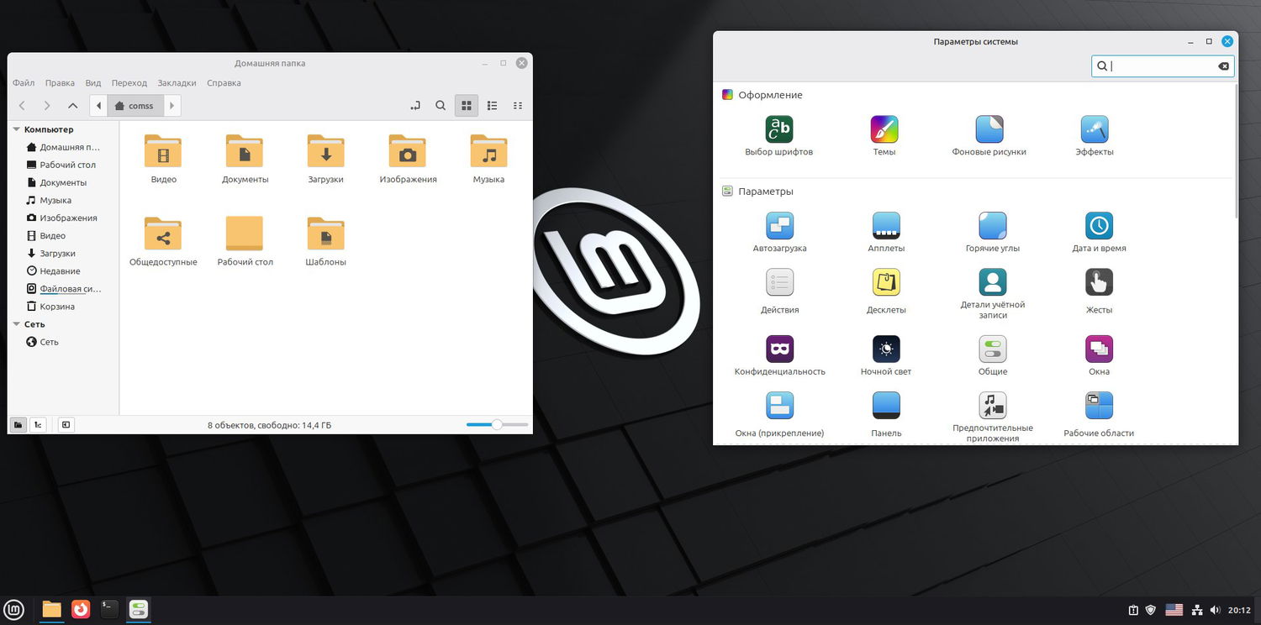Click the comss path bar button
Viewport: 1261px width, 625px height.
click(x=135, y=106)
